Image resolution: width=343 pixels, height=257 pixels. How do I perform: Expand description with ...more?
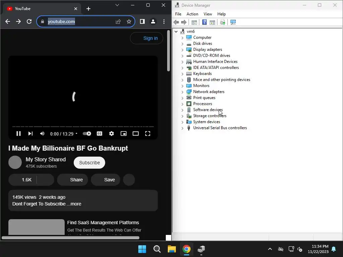74,204
